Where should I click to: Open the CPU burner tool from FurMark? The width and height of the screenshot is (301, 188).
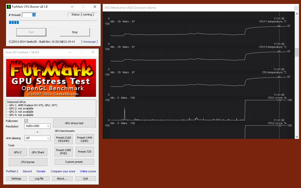tap(28, 162)
